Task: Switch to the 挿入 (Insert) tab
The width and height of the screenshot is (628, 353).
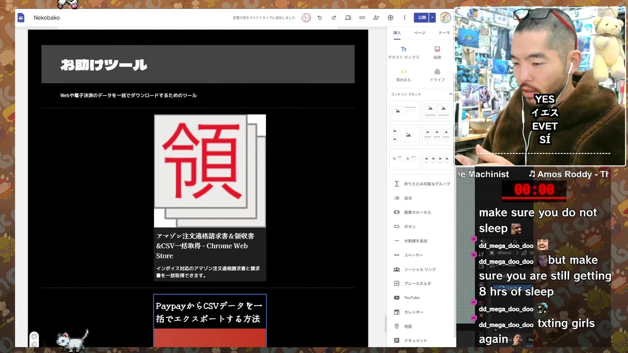Action: [397, 33]
